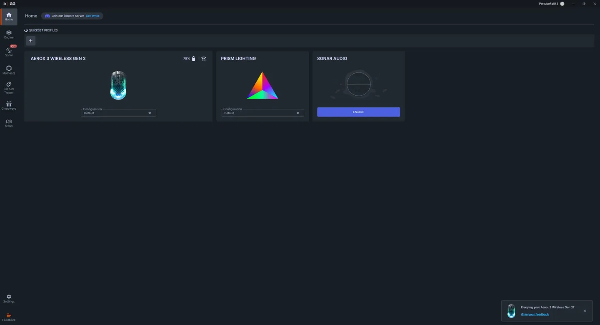Click the wireless signal icon on Aerox card
The image size is (600, 325).
point(204,59)
